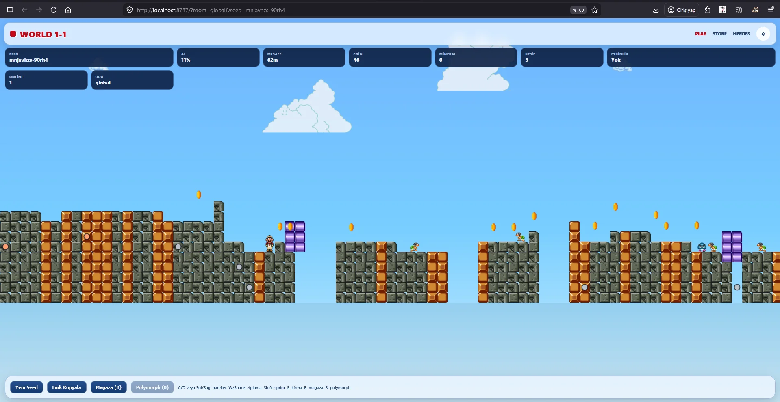Show site security info via shield icon

(x=130, y=10)
